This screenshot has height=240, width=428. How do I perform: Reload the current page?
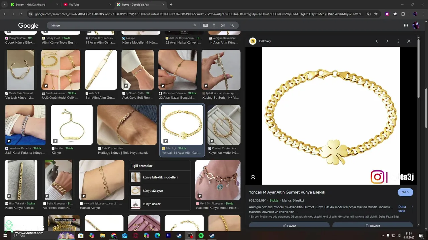pyautogui.click(x=21, y=14)
